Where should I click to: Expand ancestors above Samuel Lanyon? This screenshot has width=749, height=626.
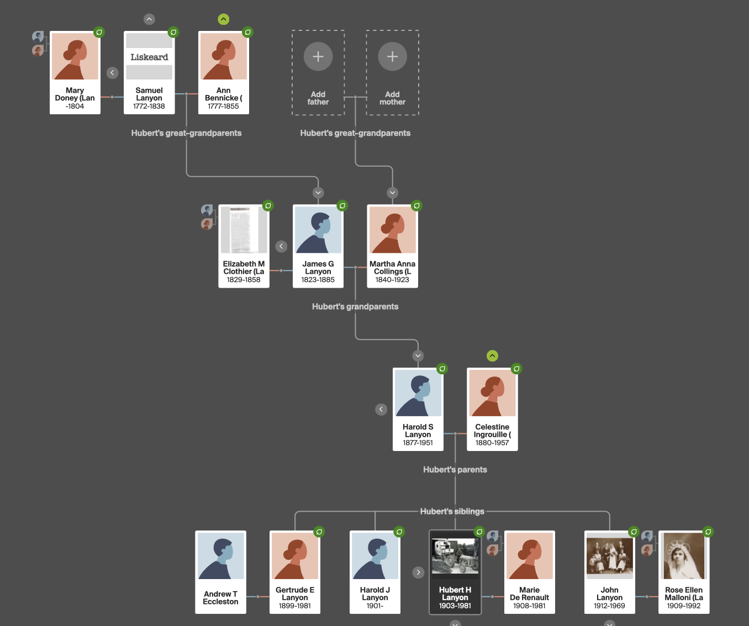click(149, 19)
